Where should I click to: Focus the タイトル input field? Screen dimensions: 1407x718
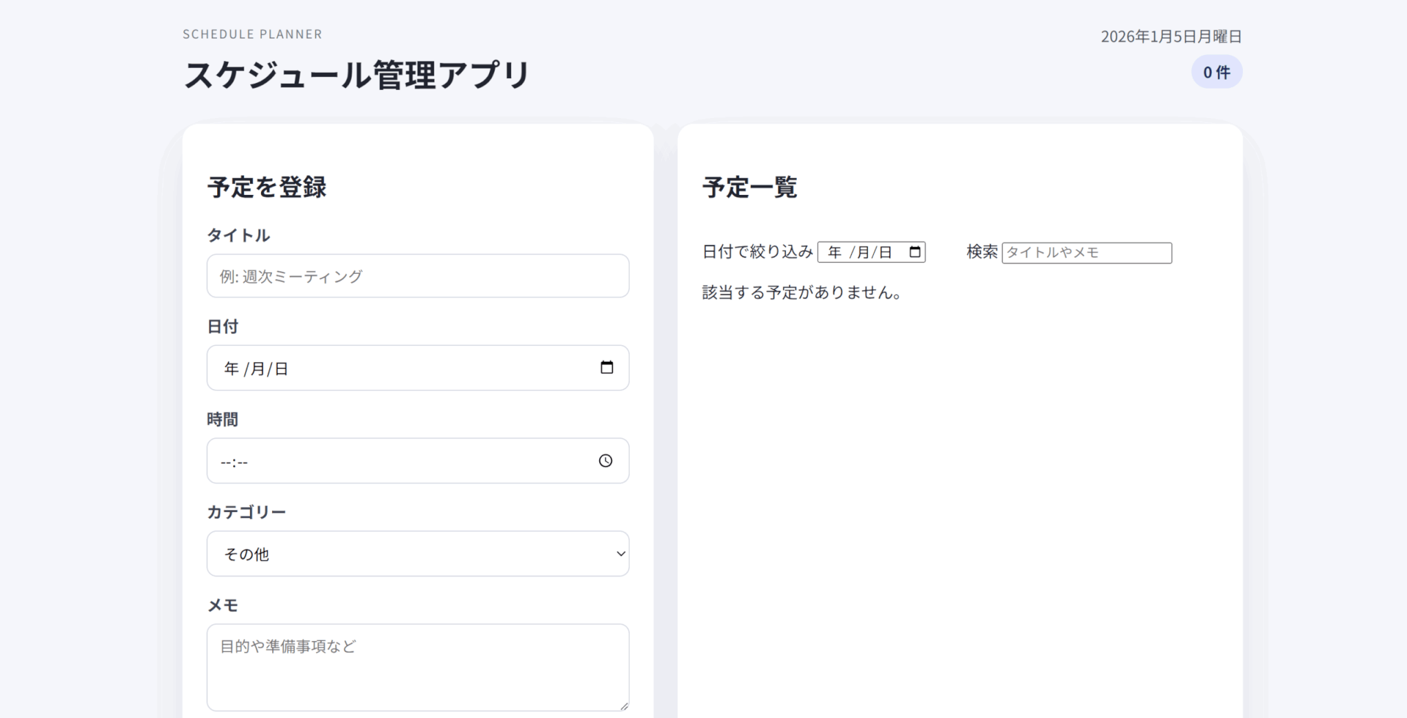pos(417,276)
